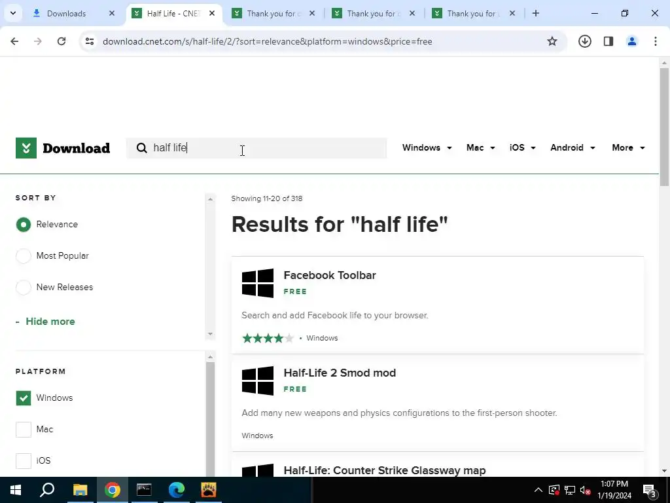The height and width of the screenshot is (503, 670).
Task: Check the Mac platform checkbox
Action: point(24,430)
